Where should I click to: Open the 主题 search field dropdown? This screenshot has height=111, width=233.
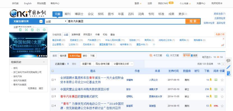click(x=56, y=21)
